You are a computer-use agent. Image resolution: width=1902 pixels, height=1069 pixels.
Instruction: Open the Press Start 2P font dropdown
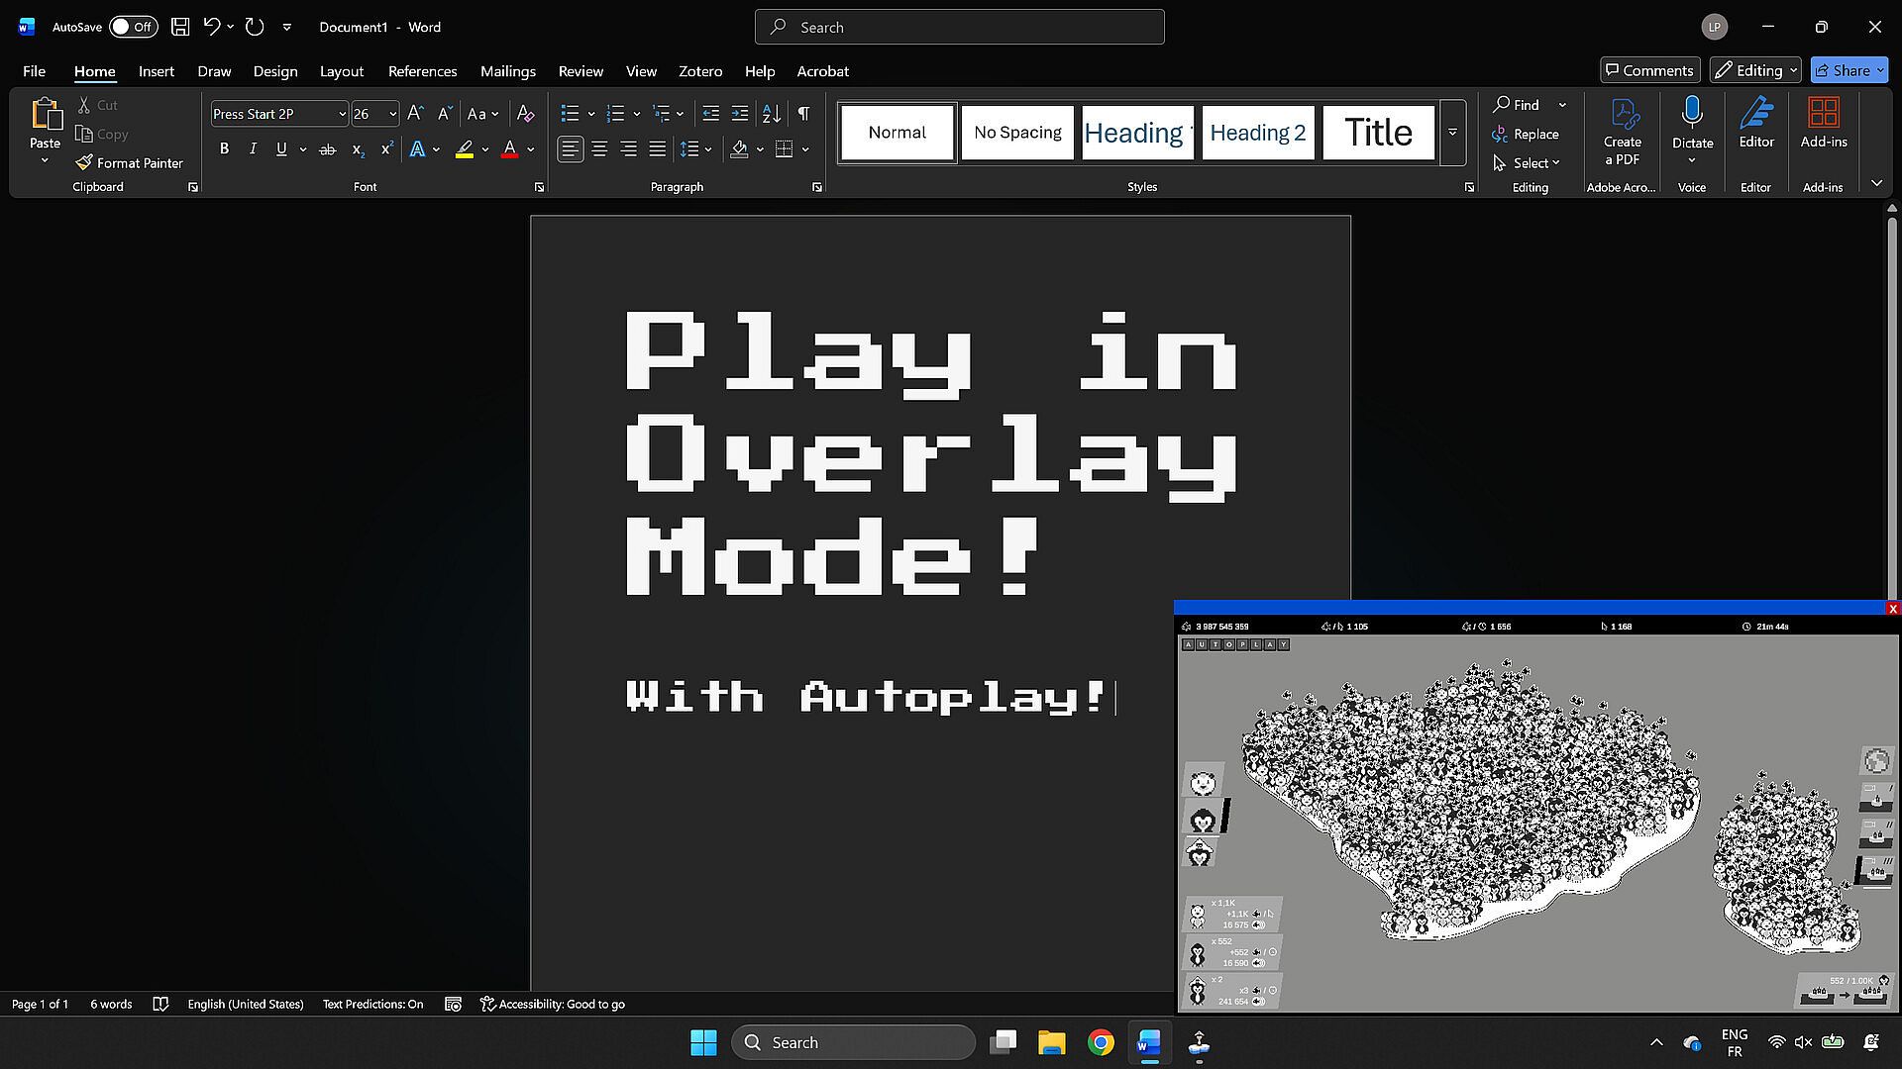(342, 114)
